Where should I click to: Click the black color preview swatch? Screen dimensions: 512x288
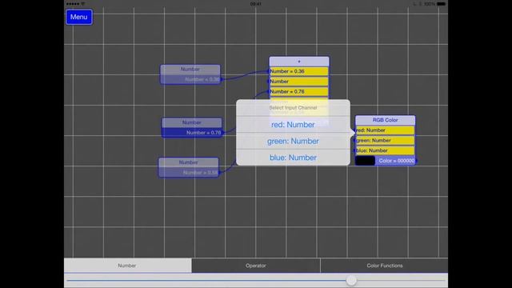(x=365, y=161)
